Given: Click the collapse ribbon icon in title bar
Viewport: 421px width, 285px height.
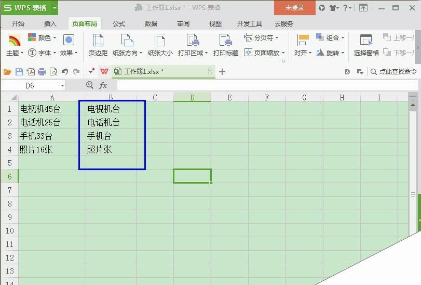Looking at the screenshot, I should [x=363, y=8].
